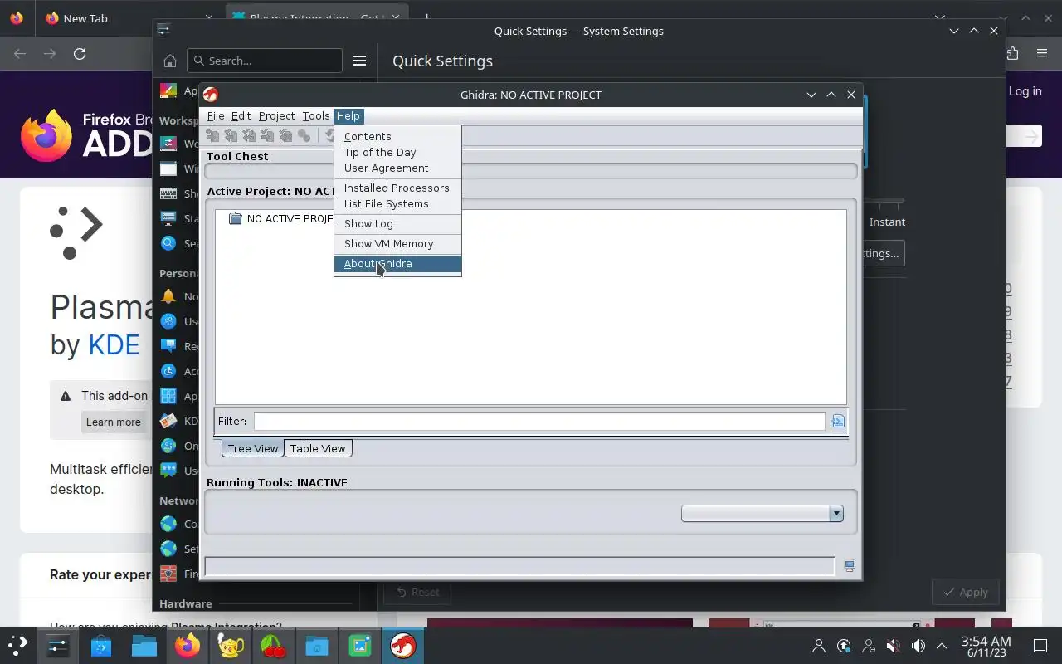Click the cherry icon in the taskbar
Image resolution: width=1062 pixels, height=664 pixels.
tap(274, 645)
